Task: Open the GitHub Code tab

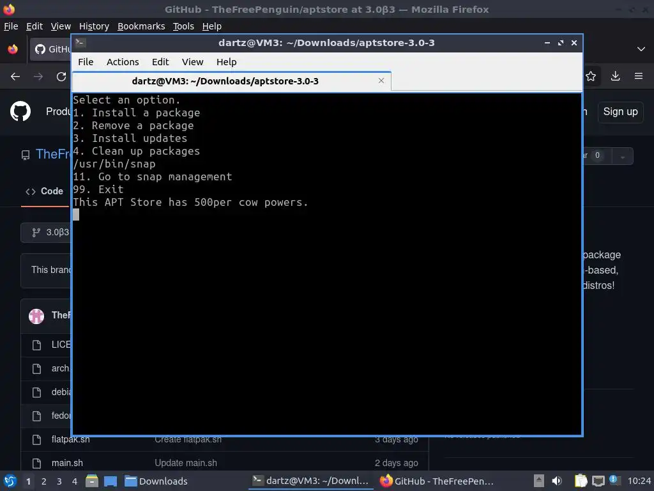Action: click(x=45, y=191)
